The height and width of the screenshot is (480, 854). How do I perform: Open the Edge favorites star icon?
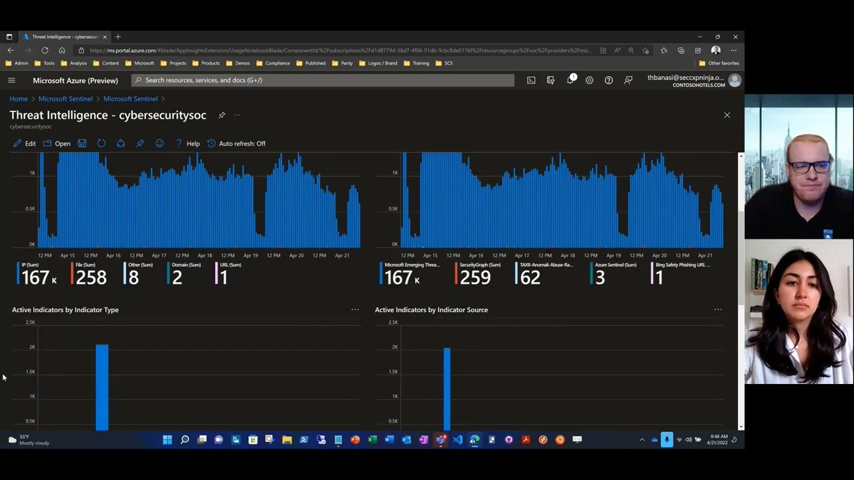[663, 50]
